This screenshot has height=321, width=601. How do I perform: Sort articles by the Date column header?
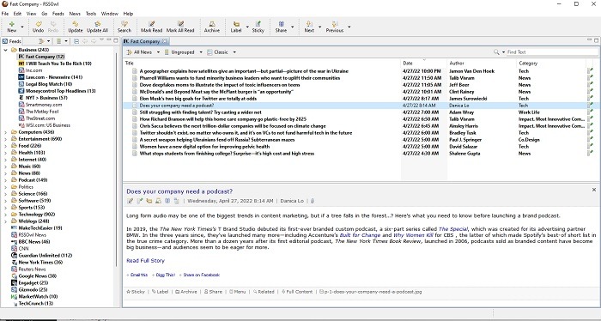423,64
